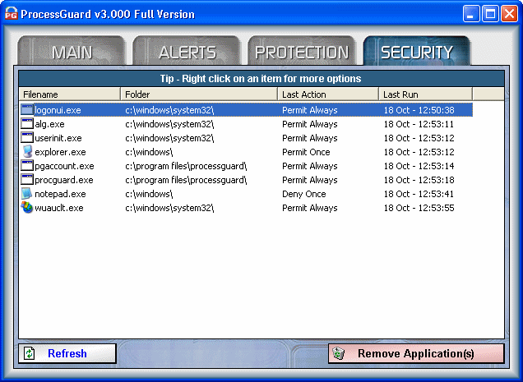Click the ProcessGuard title bar logo
This screenshot has height=382, width=523.
pos(11,13)
